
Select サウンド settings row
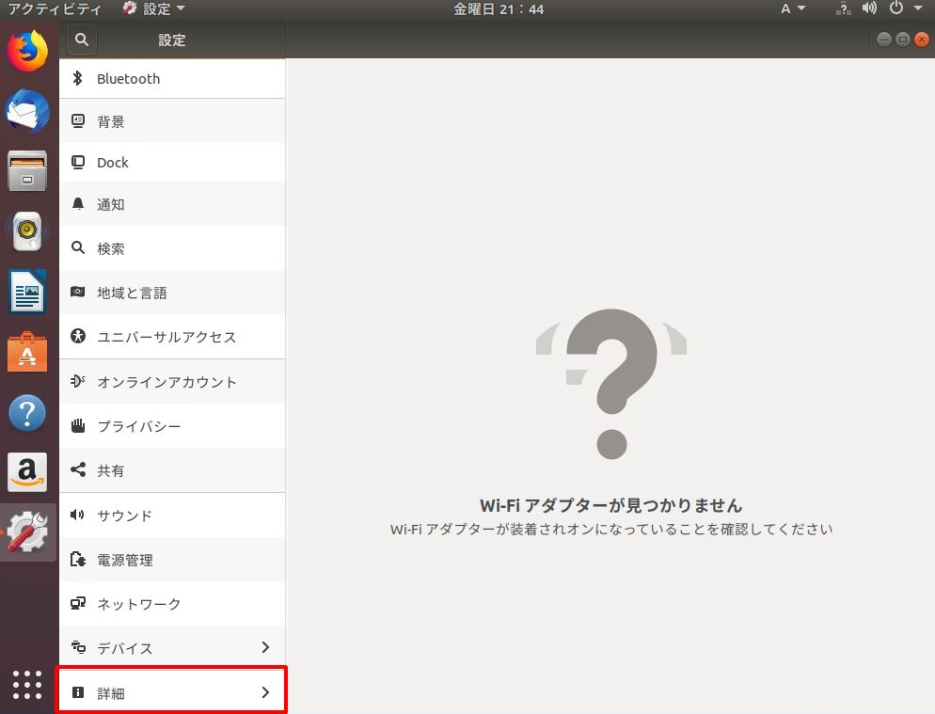[x=172, y=515]
